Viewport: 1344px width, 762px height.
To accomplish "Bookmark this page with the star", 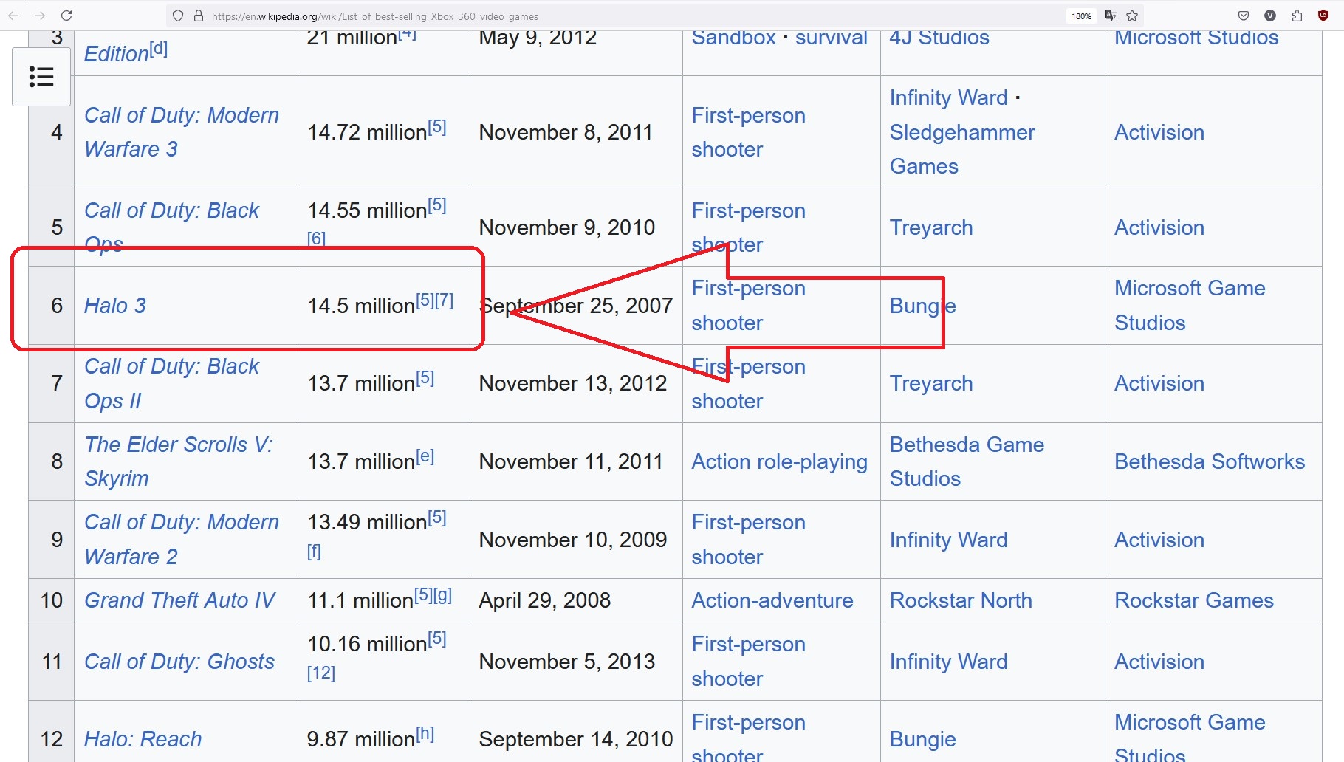I will 1132,16.
